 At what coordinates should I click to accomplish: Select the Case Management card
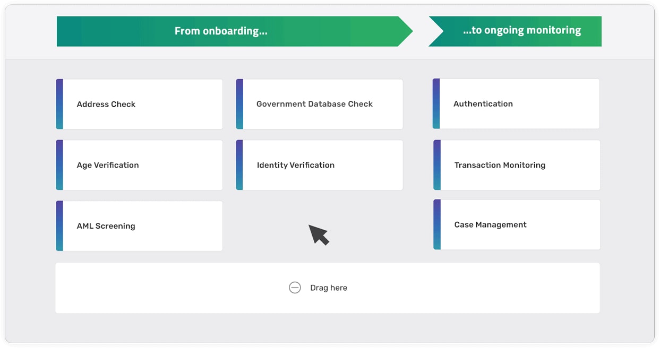pos(517,224)
